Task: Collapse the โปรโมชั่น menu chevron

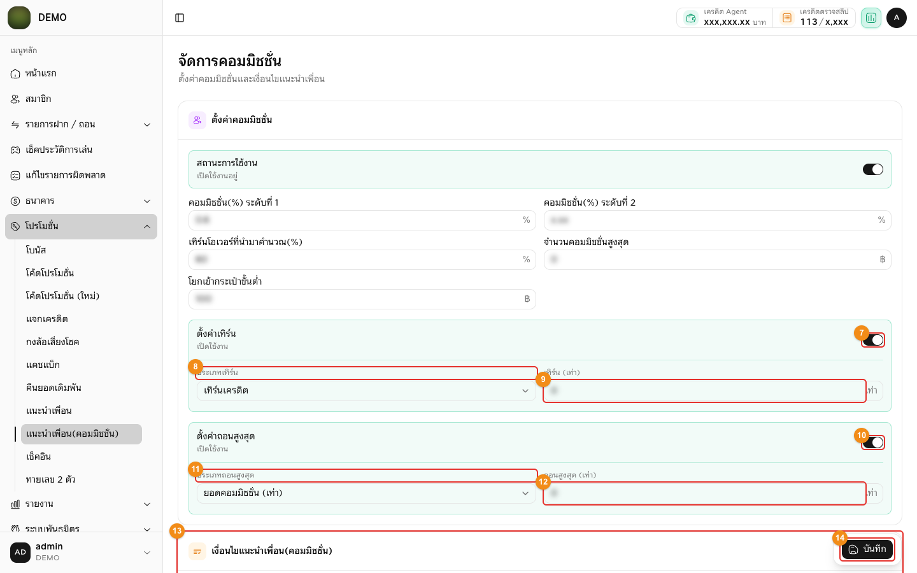Action: 147,227
